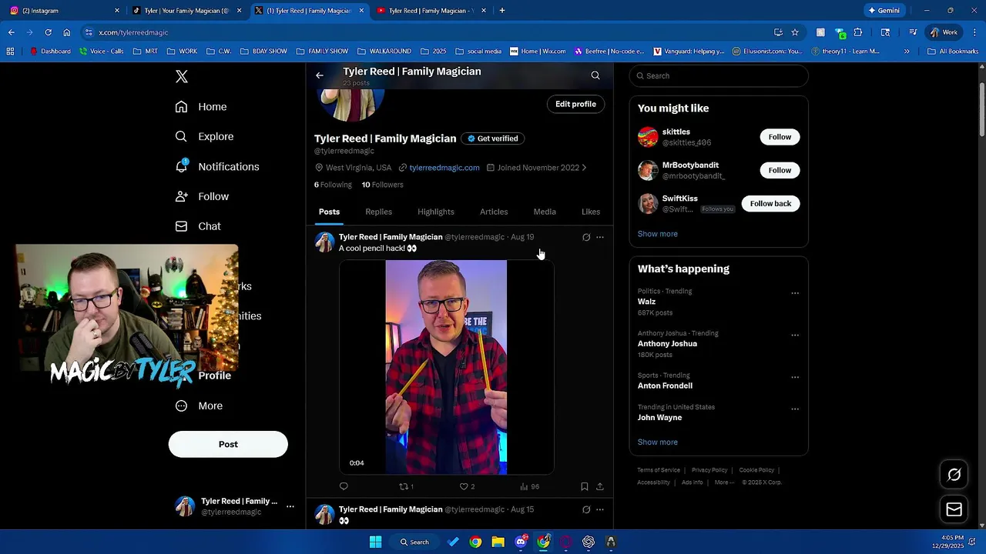
Task: Switch to the Instagram browser tab
Action: (x=65, y=11)
